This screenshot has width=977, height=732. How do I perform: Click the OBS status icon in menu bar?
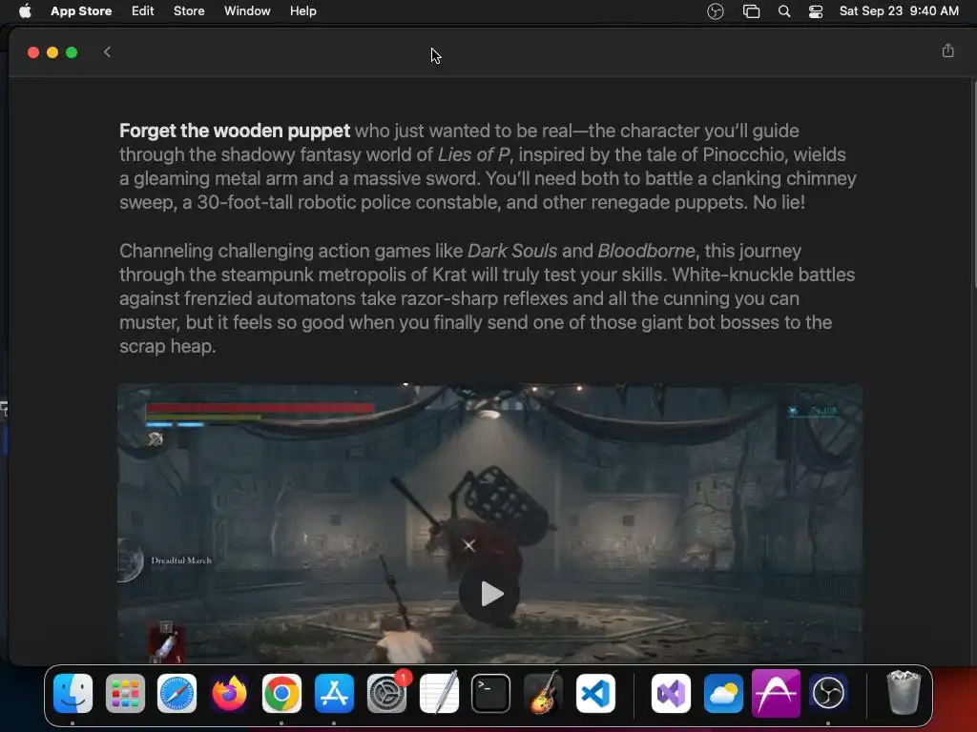716,11
